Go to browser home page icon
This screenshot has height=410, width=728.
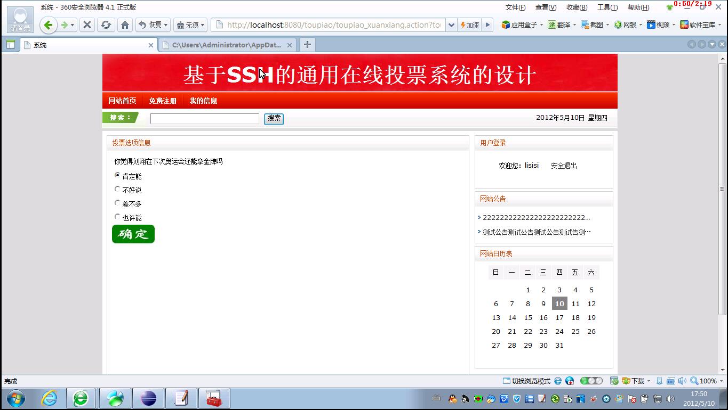click(x=125, y=24)
